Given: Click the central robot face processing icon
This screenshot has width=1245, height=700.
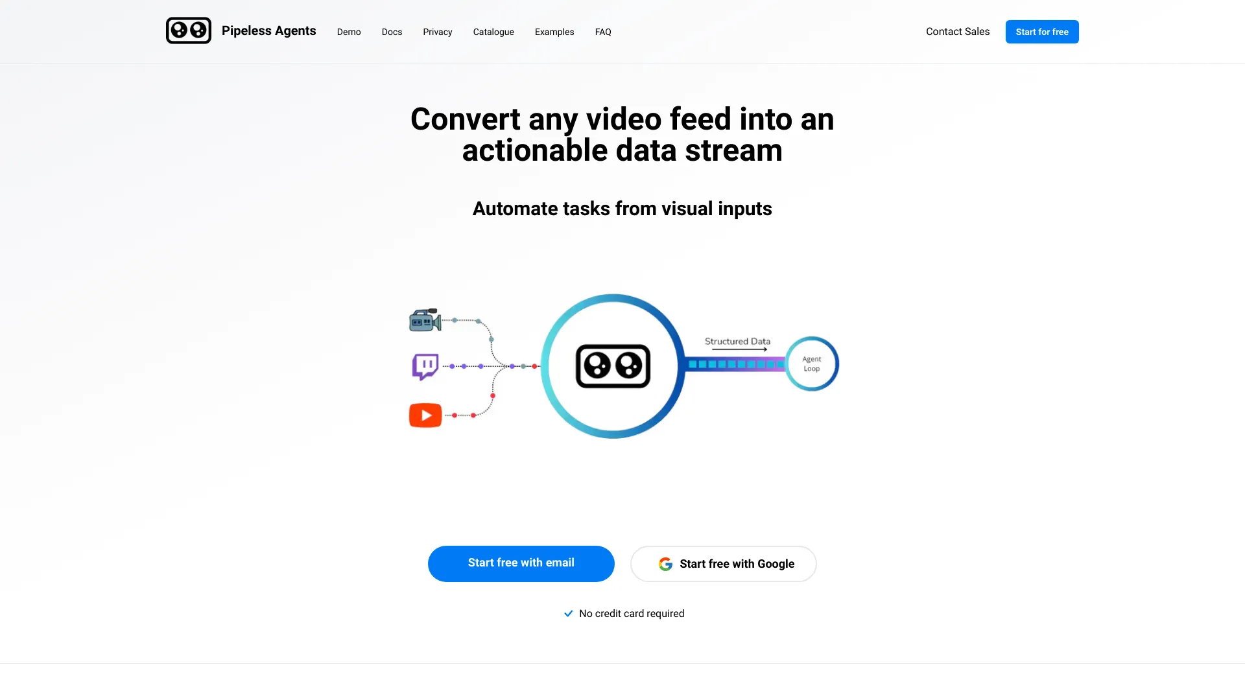Looking at the screenshot, I should (613, 366).
